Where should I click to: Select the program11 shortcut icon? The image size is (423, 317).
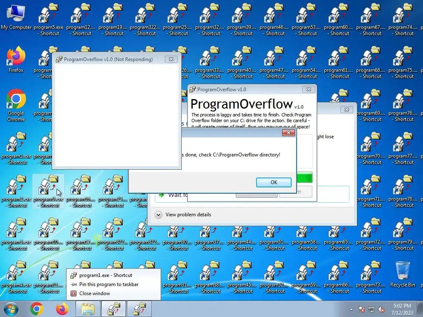(49, 277)
